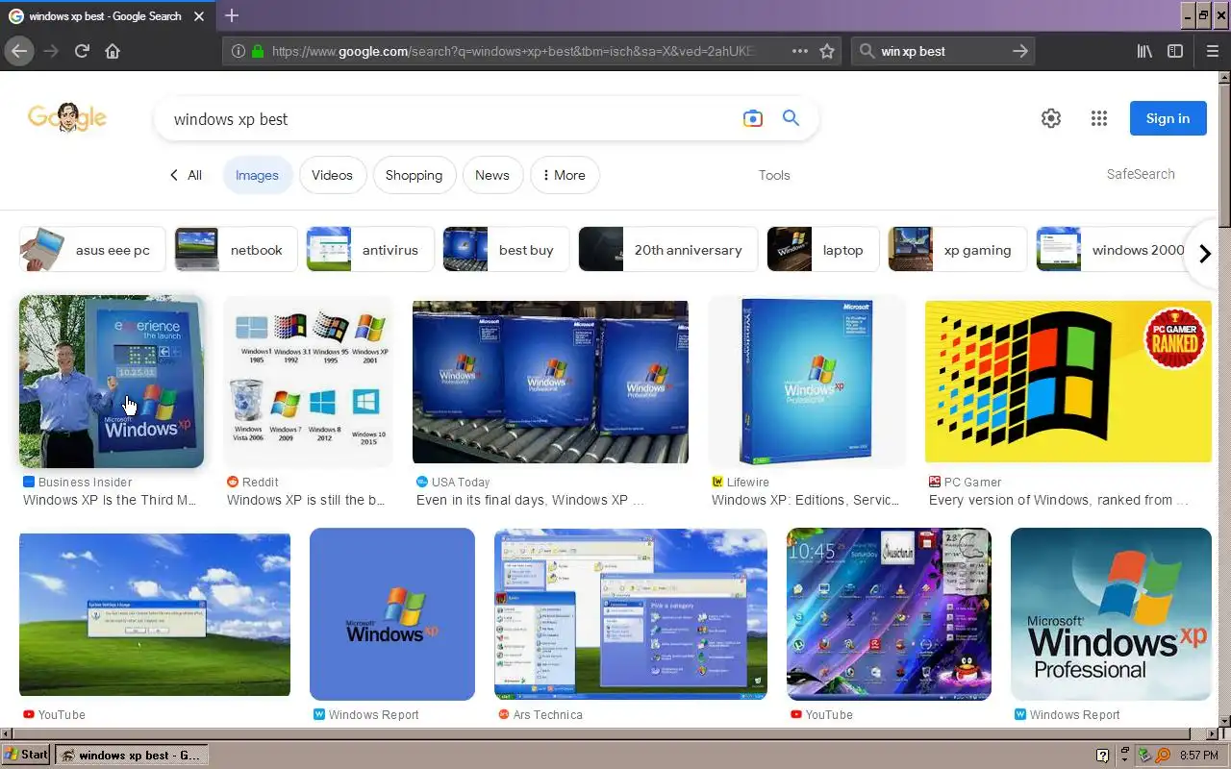The height and width of the screenshot is (769, 1231).
Task: Click the vertical scrollbar down arrow
Action: 1223,720
